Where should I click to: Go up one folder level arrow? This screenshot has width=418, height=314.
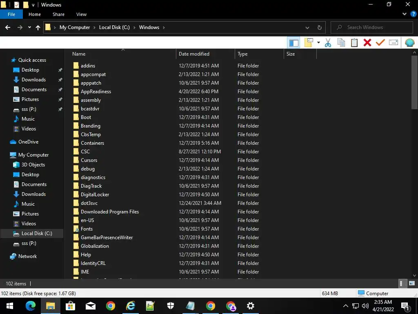click(x=38, y=27)
